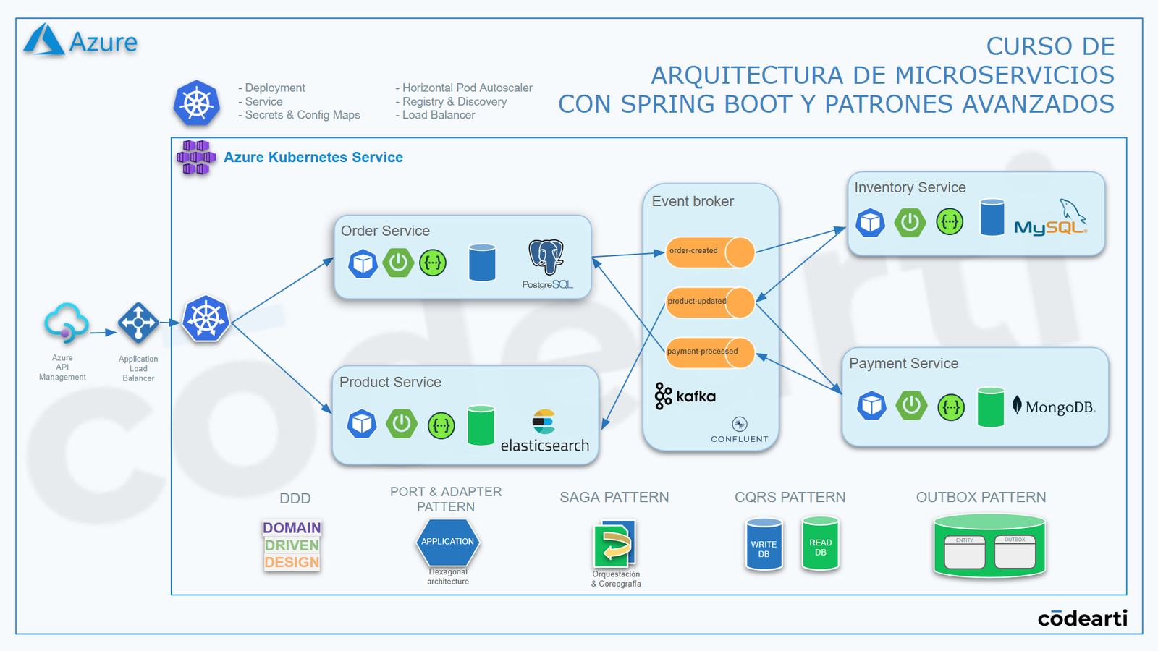Click the Kubernetes wheel icon beside Deployment list
Image resolution: width=1158 pixels, height=651 pixels.
point(196,103)
